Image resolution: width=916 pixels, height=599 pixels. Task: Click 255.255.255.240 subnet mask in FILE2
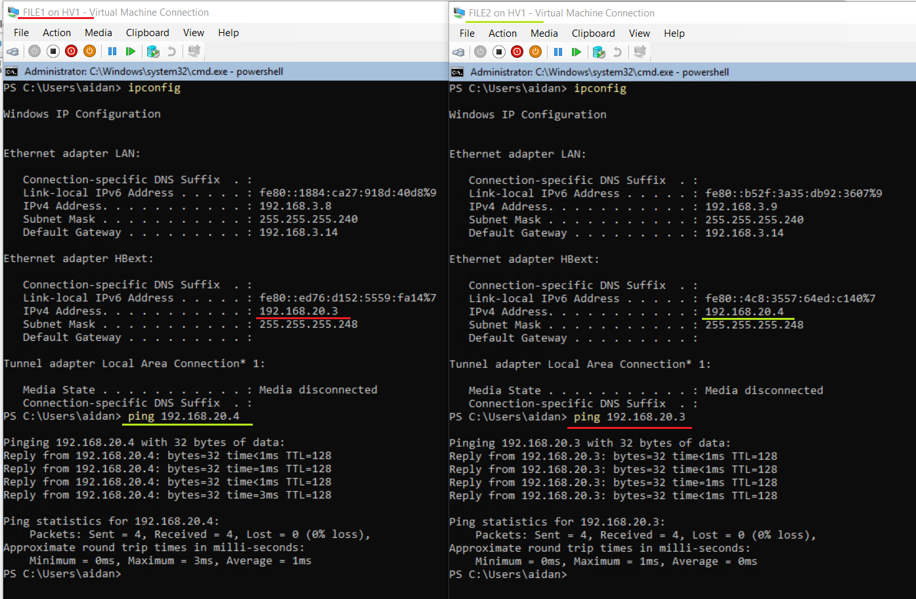pos(754,219)
